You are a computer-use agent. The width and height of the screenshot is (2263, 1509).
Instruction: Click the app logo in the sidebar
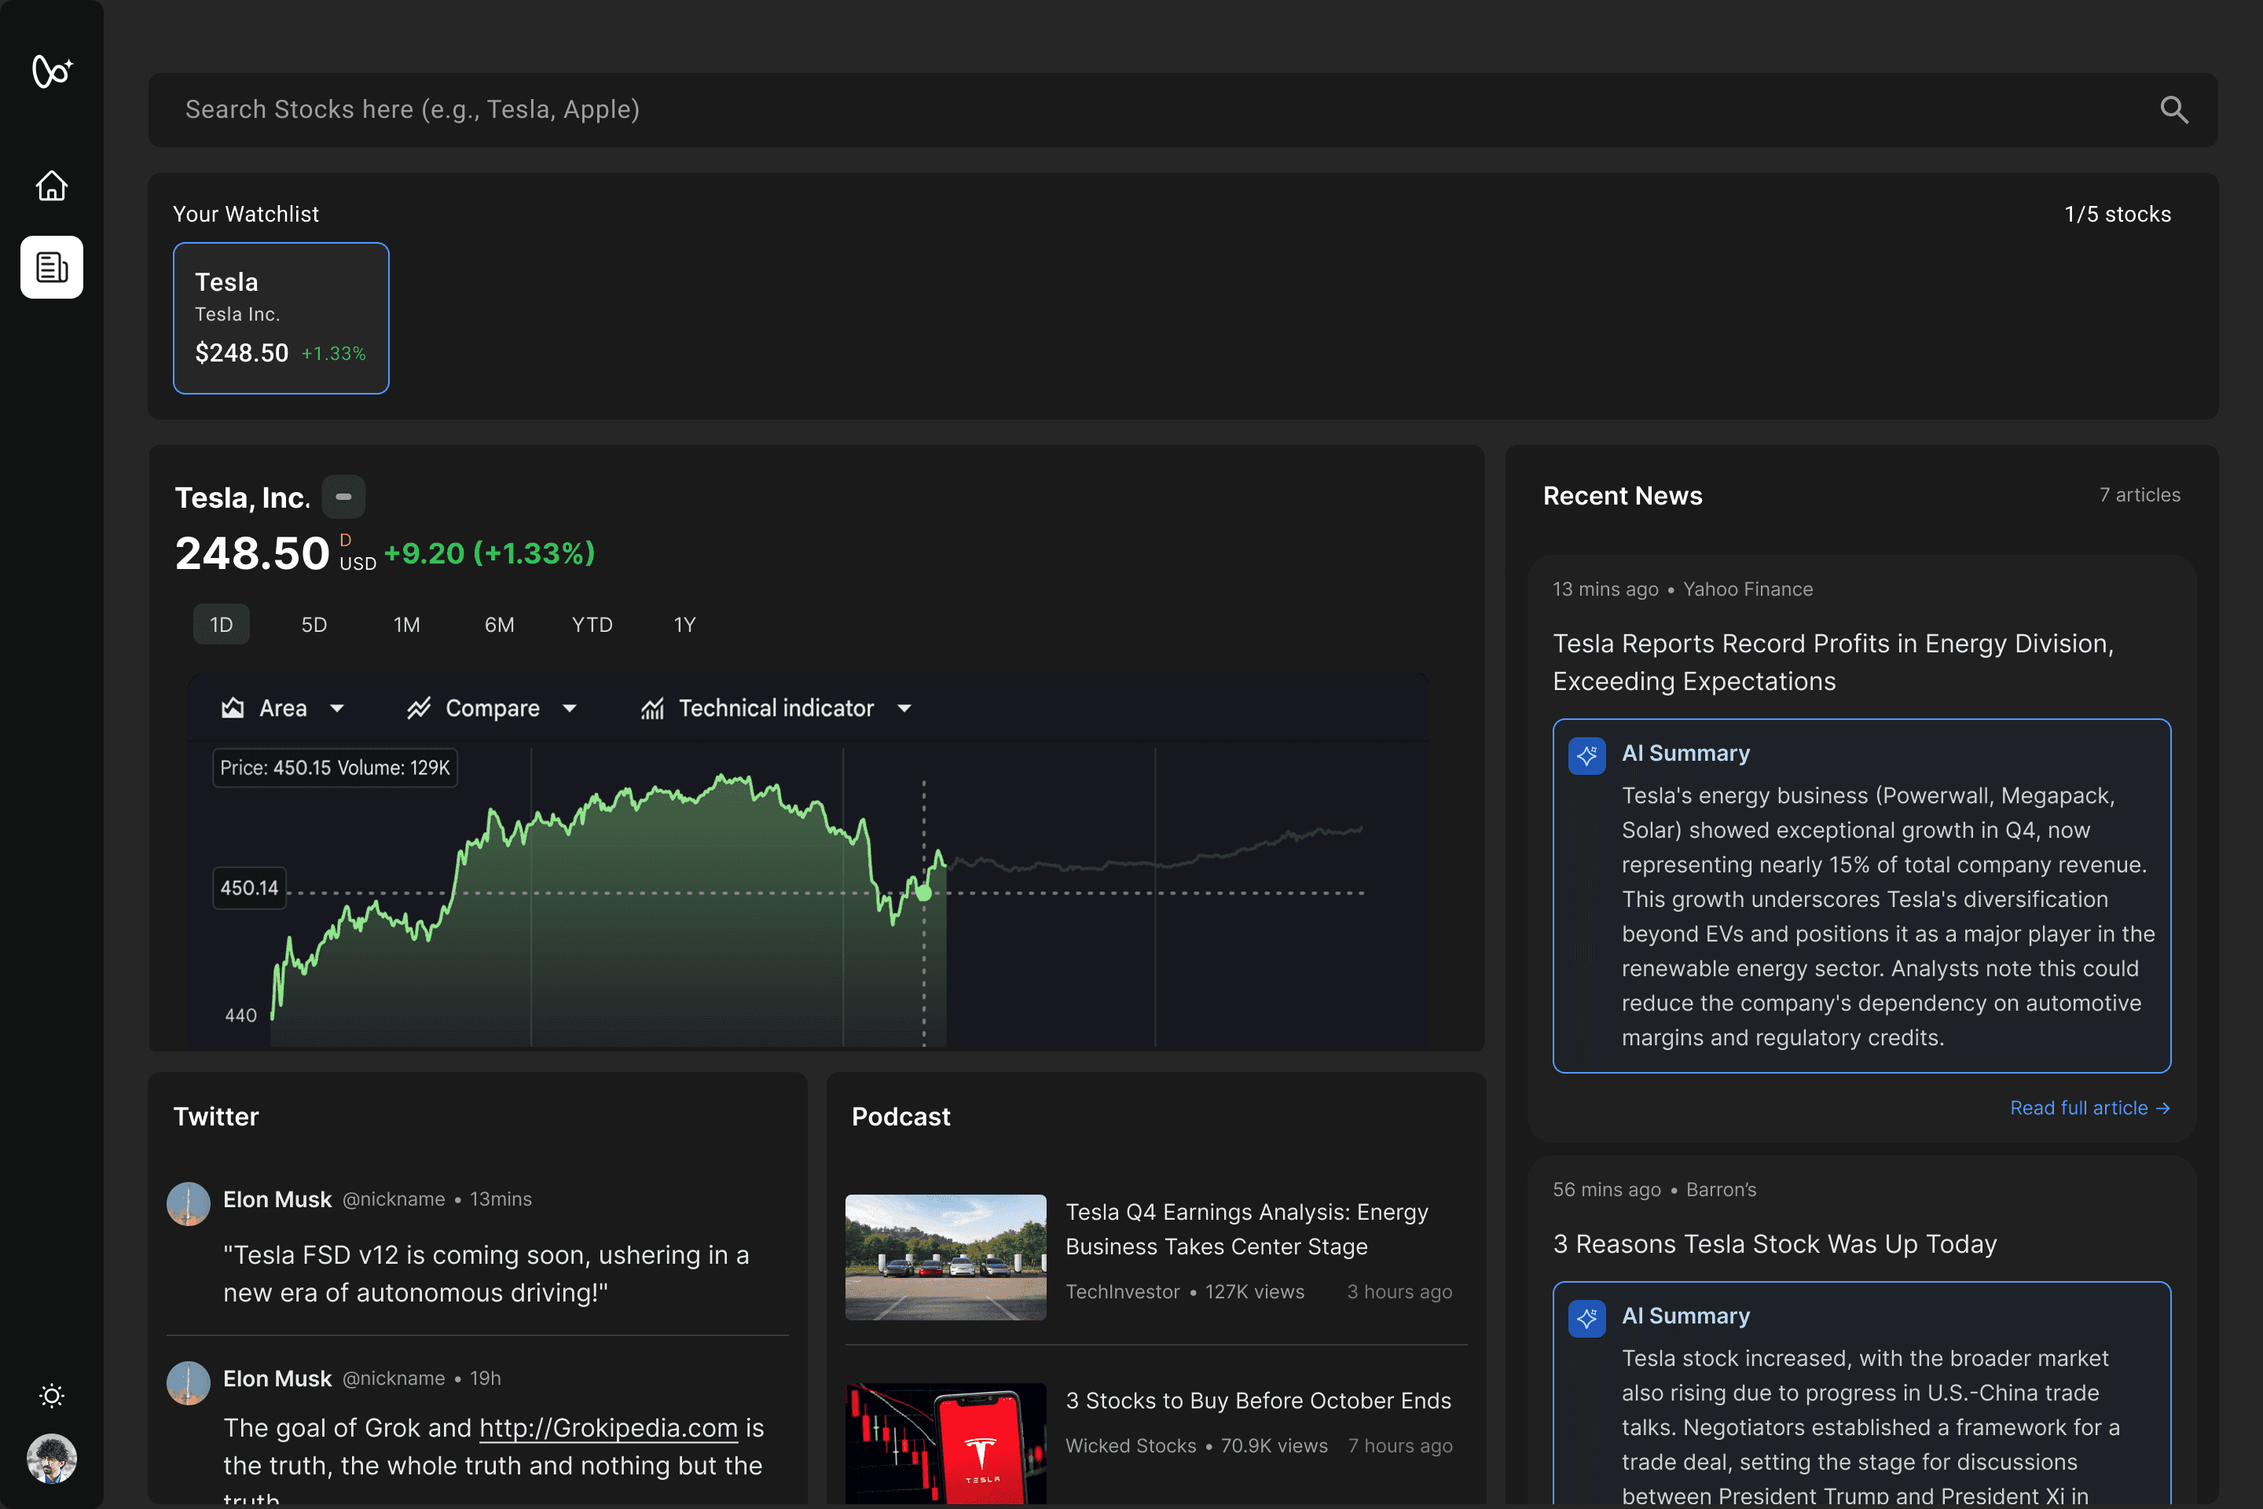[x=52, y=72]
